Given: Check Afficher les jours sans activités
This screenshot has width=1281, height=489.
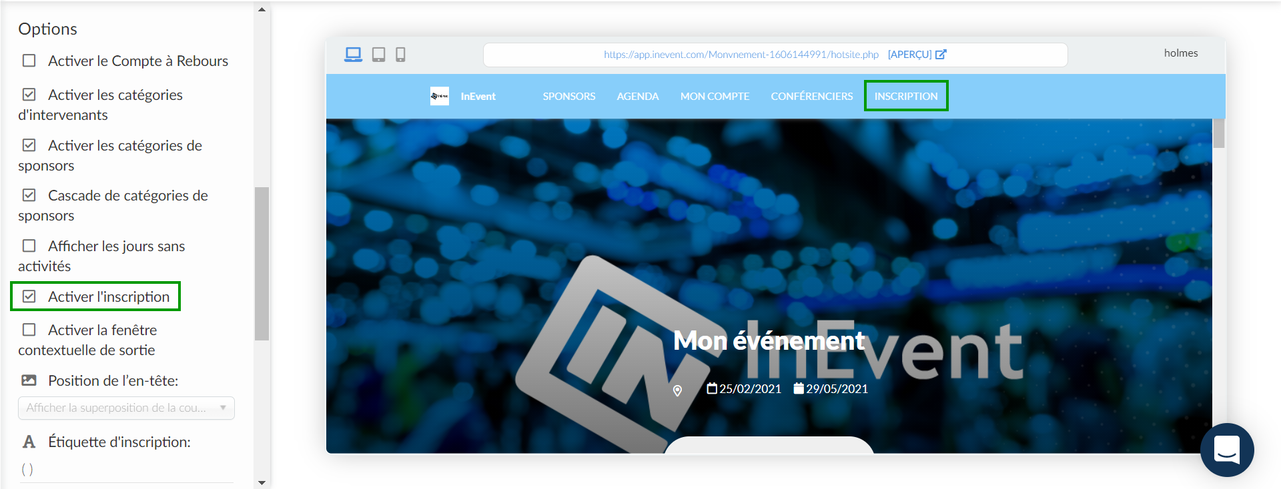Looking at the screenshot, I should pyautogui.click(x=29, y=246).
